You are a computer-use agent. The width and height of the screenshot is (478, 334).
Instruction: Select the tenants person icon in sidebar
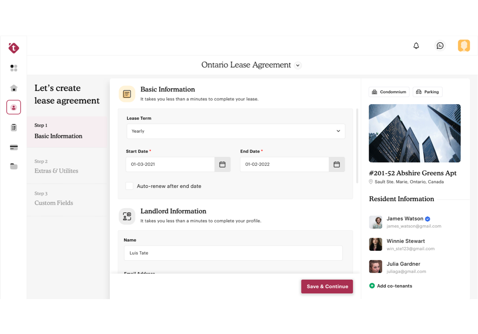coord(14,107)
